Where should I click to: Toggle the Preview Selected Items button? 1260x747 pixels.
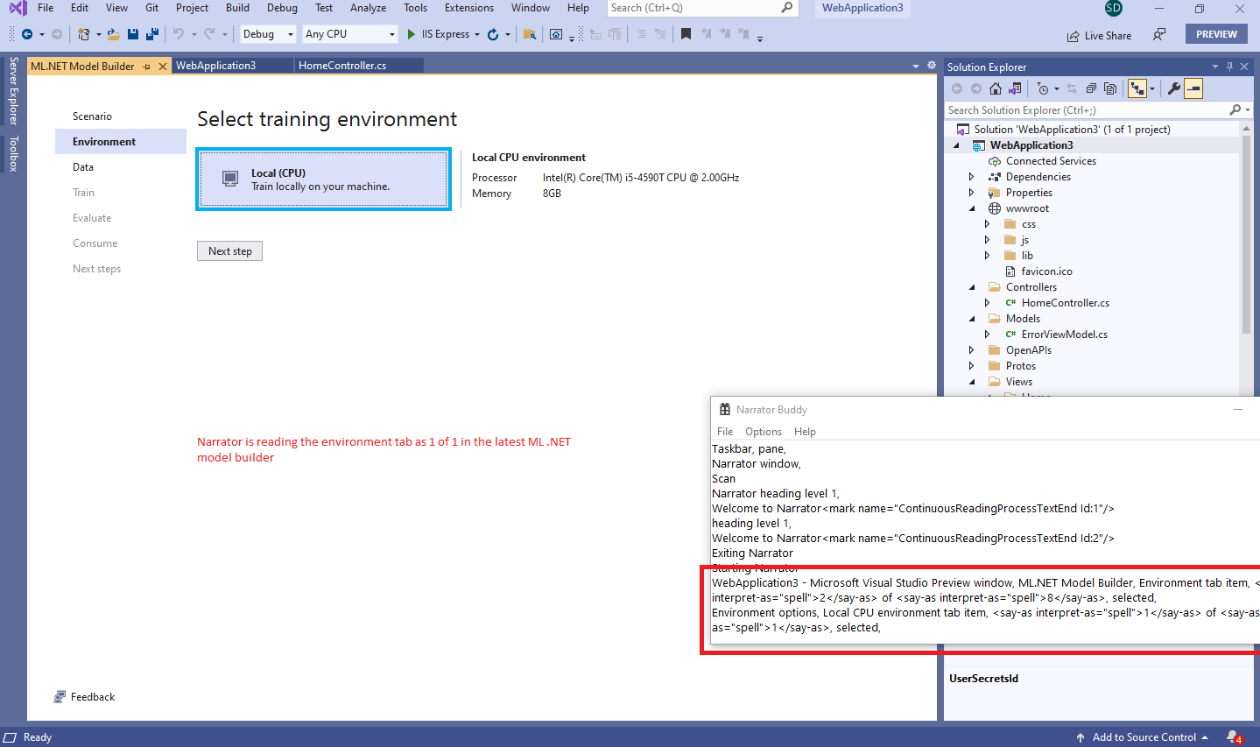[x=1193, y=88]
